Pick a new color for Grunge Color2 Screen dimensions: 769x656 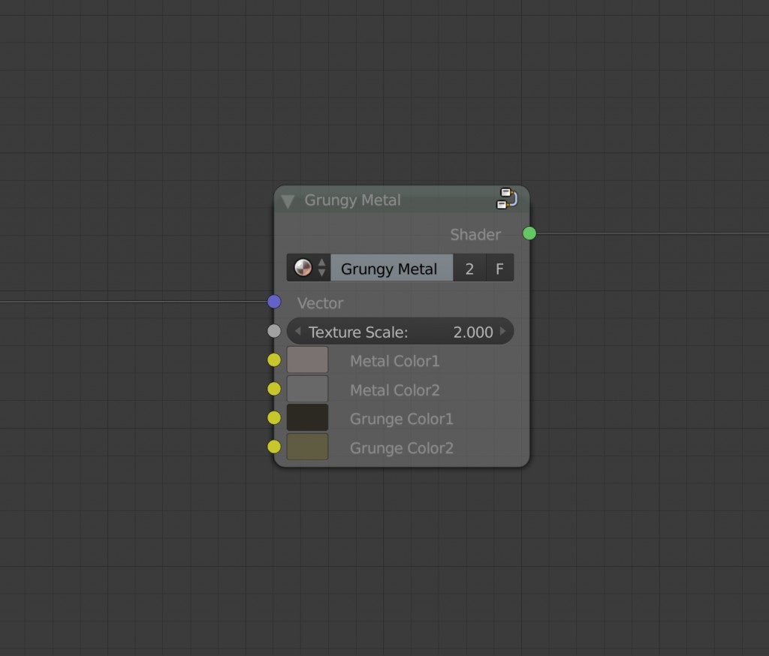click(307, 447)
